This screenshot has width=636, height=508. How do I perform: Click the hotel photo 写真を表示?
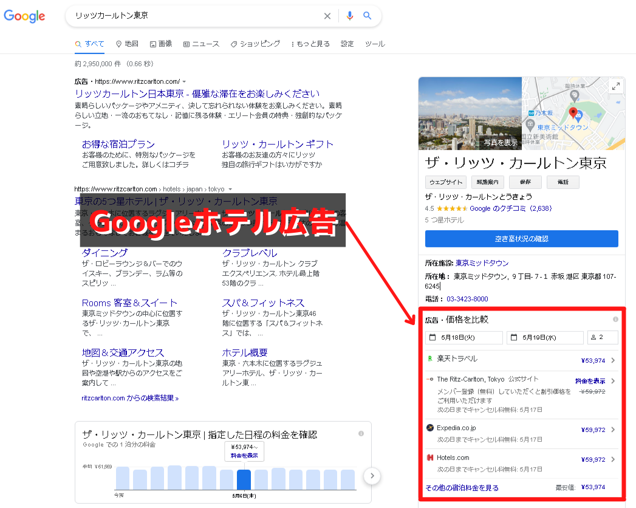(470, 113)
